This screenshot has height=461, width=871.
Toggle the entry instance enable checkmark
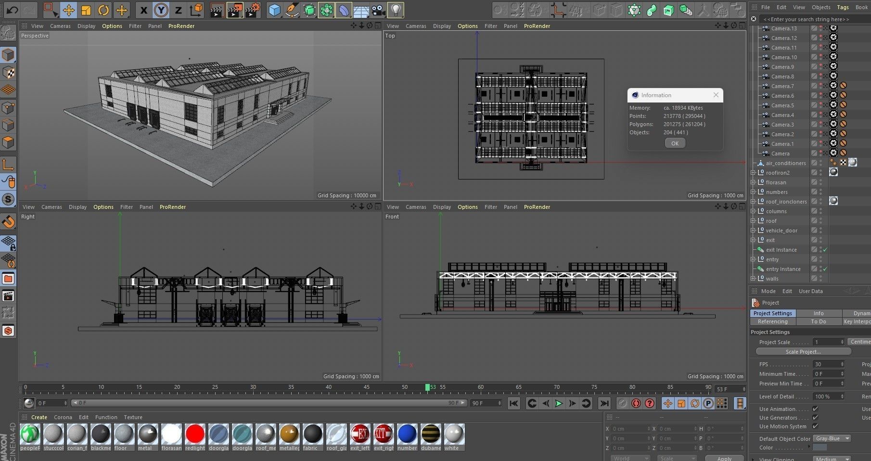825,269
